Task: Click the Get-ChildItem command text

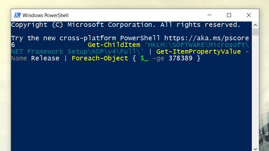Action: [114, 45]
